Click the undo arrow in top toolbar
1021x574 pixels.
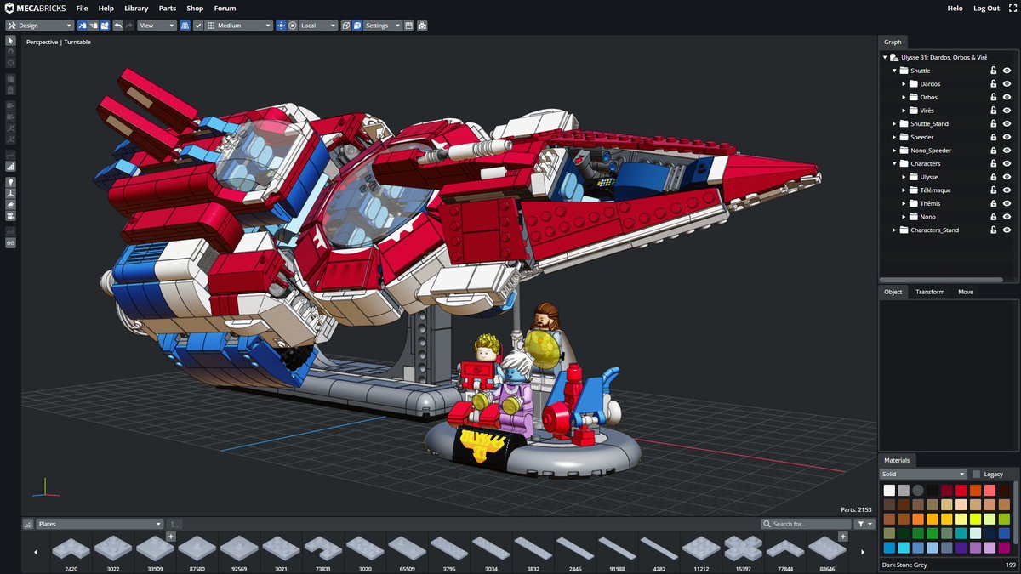pos(118,26)
